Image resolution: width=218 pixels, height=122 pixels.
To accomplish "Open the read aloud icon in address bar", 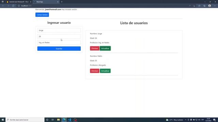I will click(x=190, y=6).
